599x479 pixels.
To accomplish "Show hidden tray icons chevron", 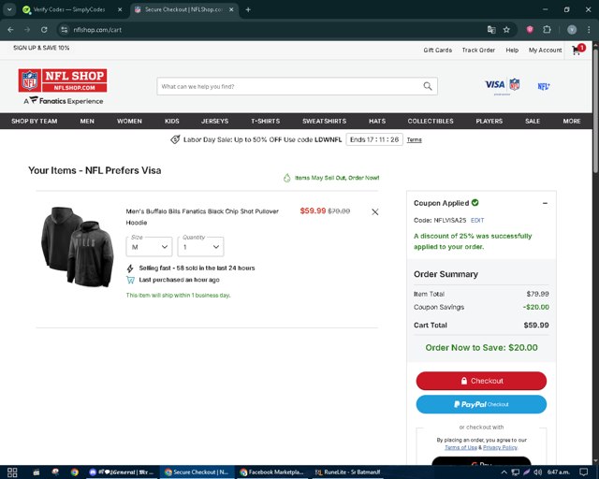I will (504, 472).
